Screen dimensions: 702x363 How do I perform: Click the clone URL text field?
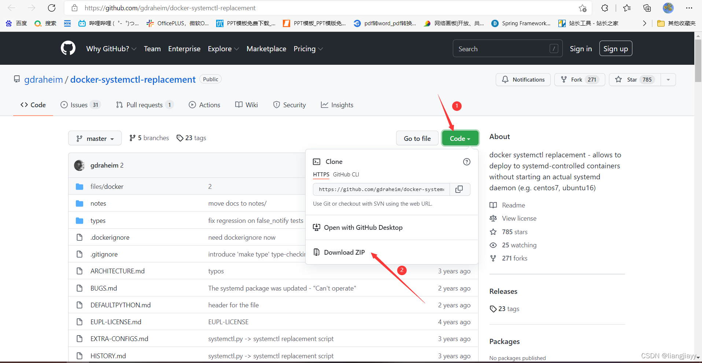pyautogui.click(x=381, y=189)
